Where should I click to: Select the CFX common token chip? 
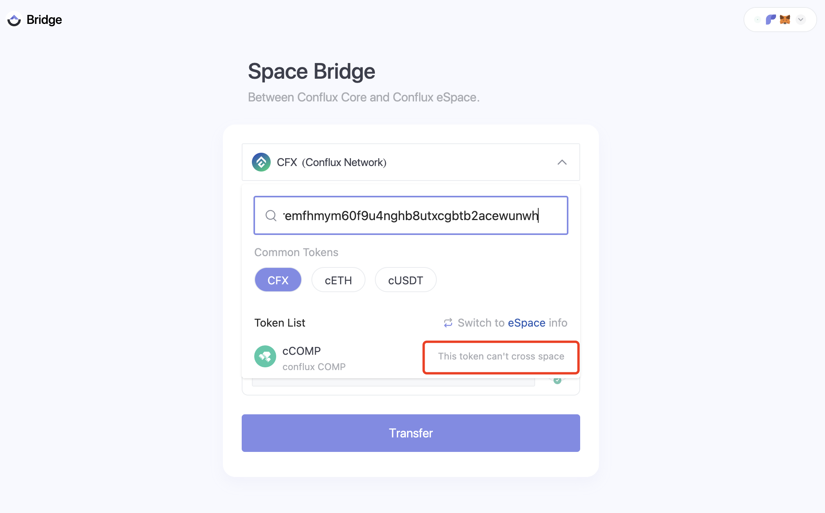[x=278, y=280]
